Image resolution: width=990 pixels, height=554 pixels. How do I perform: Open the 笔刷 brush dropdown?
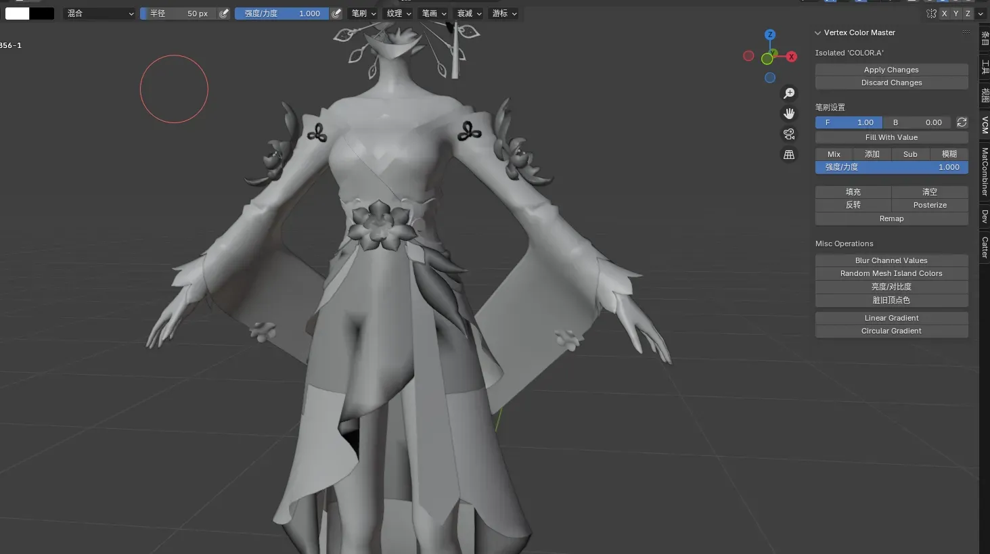click(x=363, y=14)
